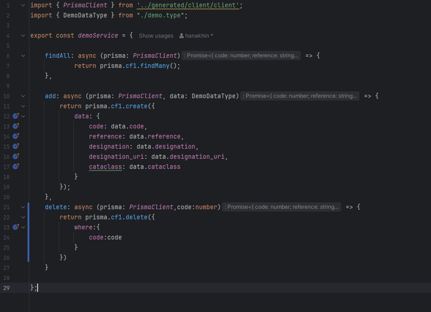Fold the add function on line 10
The image size is (431, 312).
point(23,96)
